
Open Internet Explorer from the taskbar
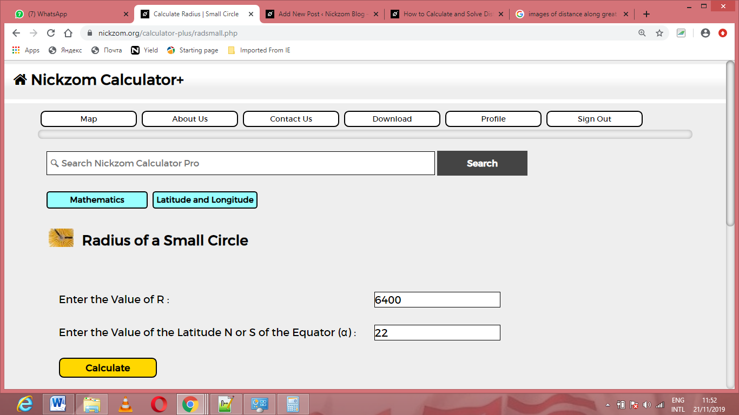(x=24, y=404)
